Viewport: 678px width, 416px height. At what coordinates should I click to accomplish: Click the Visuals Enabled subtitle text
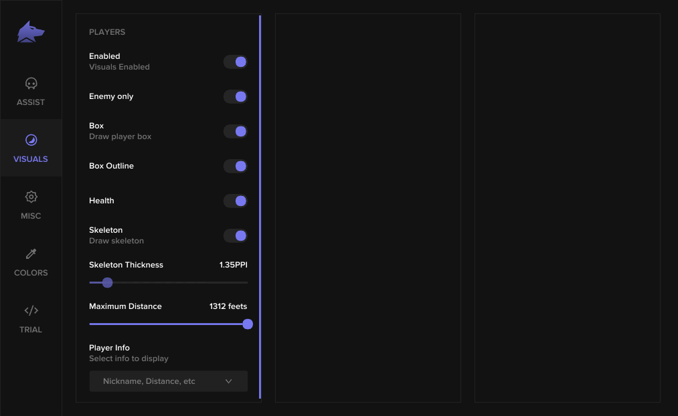pyautogui.click(x=119, y=67)
